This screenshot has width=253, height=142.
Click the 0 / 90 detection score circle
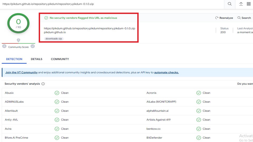(18, 23)
